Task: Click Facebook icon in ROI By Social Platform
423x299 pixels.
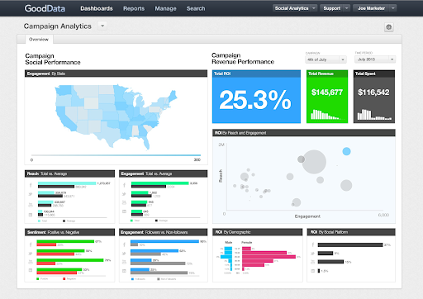Action: (x=313, y=244)
